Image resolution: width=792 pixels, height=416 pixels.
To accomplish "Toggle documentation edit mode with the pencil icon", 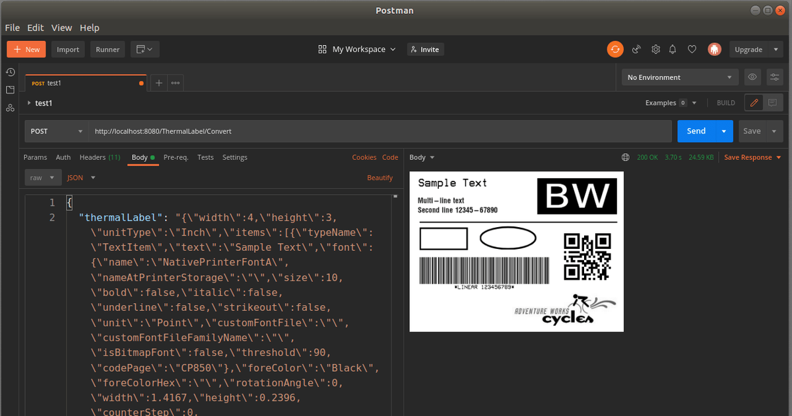I will (754, 102).
